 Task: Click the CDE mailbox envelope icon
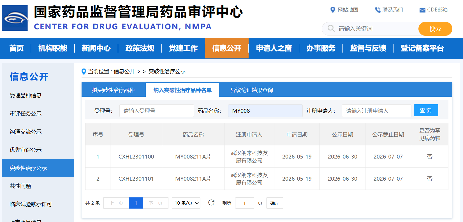pyautogui.click(x=422, y=10)
